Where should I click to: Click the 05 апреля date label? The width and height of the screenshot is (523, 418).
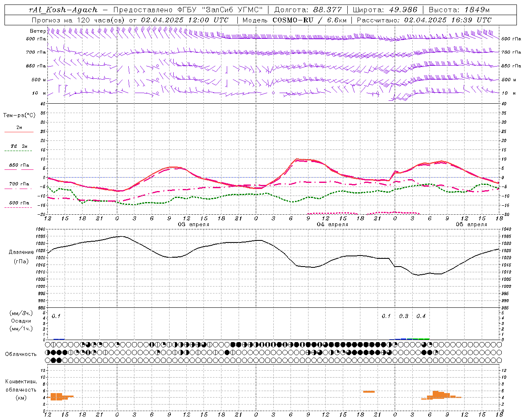472,225
